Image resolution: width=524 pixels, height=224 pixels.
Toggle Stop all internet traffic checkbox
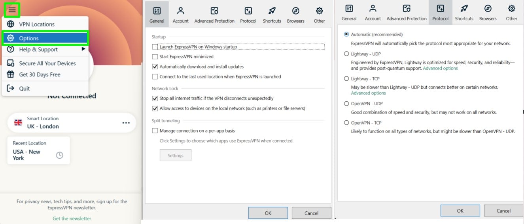pos(155,98)
